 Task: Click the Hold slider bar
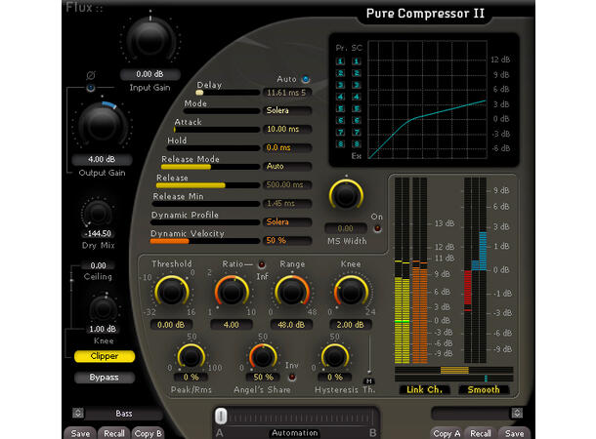[213, 148]
